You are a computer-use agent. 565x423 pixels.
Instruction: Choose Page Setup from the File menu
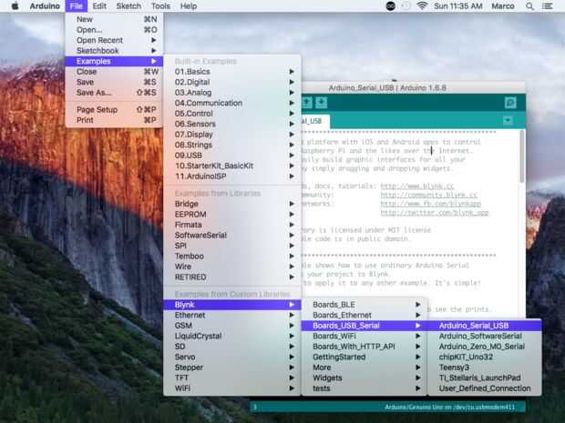click(114, 110)
